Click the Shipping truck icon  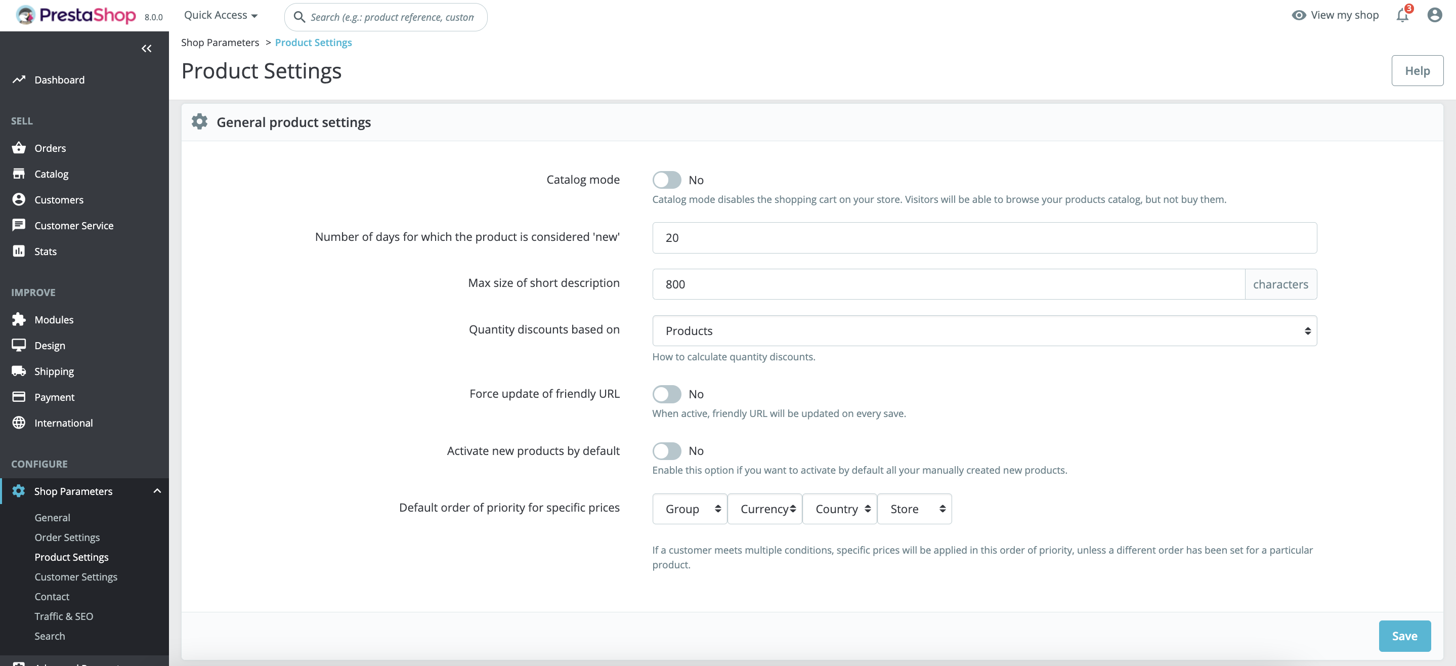pos(19,371)
